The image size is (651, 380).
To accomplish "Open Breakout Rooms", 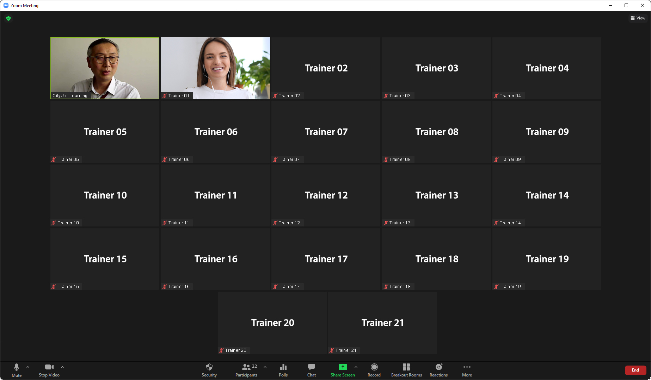I will pos(406,370).
